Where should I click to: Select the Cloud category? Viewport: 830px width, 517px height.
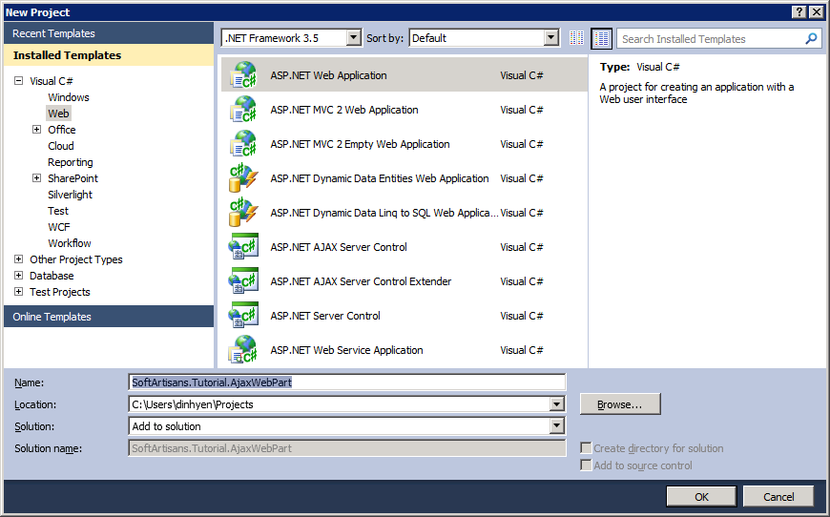tap(61, 146)
